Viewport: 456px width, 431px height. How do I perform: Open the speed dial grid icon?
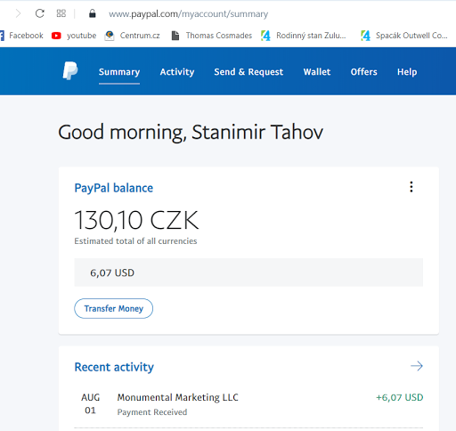[x=61, y=13]
